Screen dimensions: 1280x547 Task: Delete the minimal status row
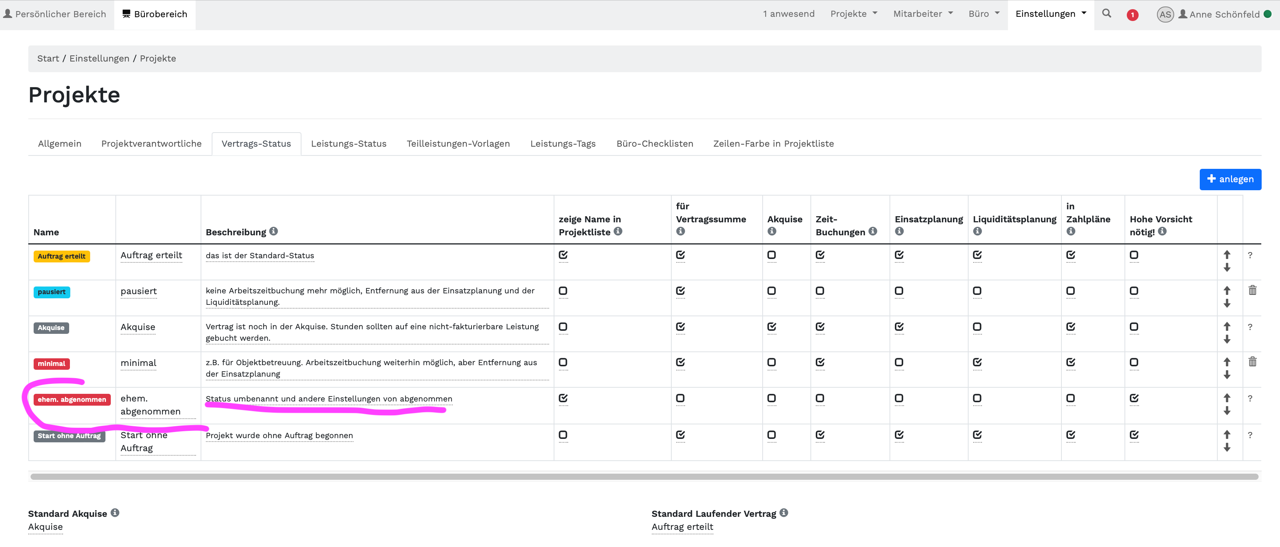pos(1252,362)
